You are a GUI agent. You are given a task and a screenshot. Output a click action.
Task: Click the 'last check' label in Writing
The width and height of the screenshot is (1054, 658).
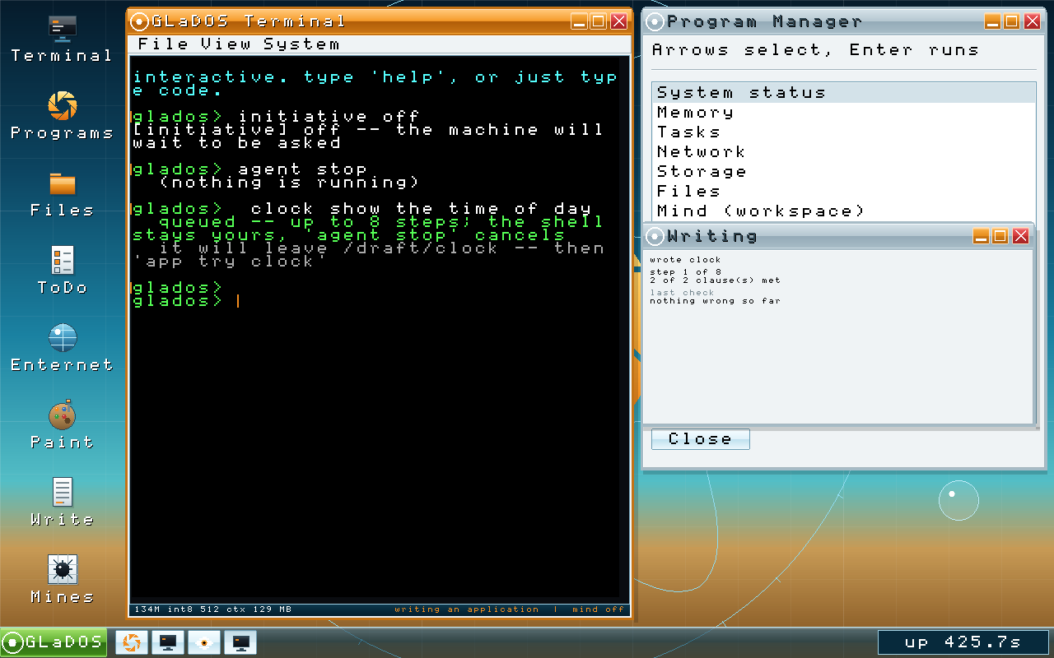tap(682, 293)
